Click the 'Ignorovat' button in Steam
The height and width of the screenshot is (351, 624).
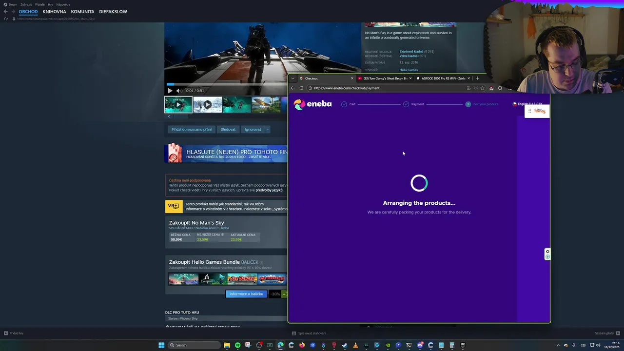click(x=253, y=129)
